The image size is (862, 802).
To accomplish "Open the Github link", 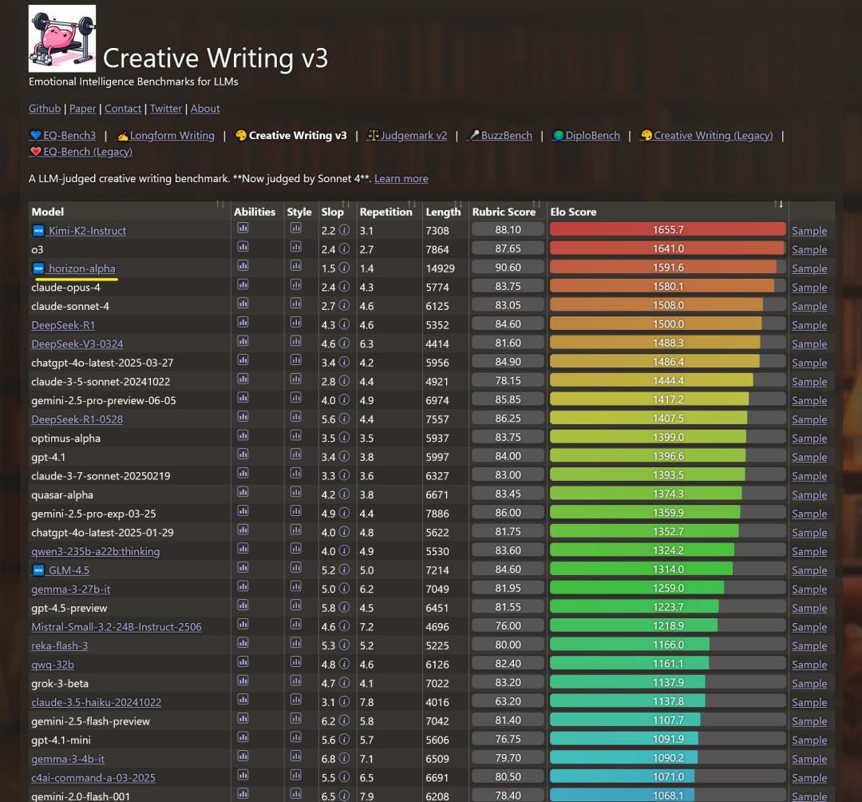I will (45, 109).
